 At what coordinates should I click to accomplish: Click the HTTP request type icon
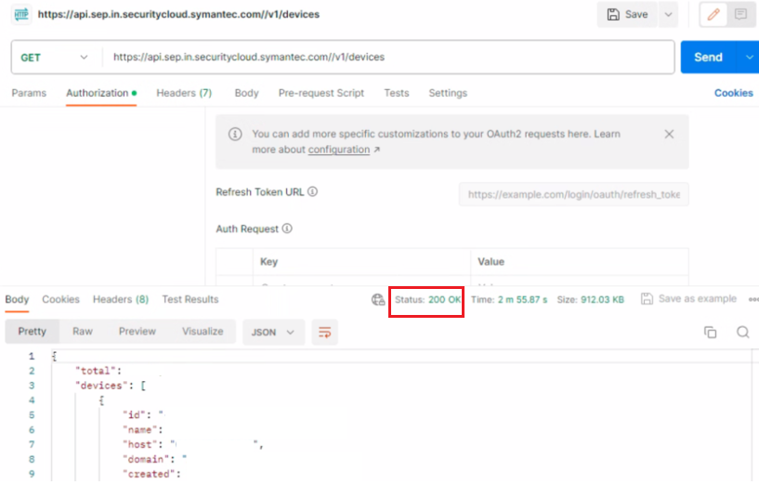[21, 14]
